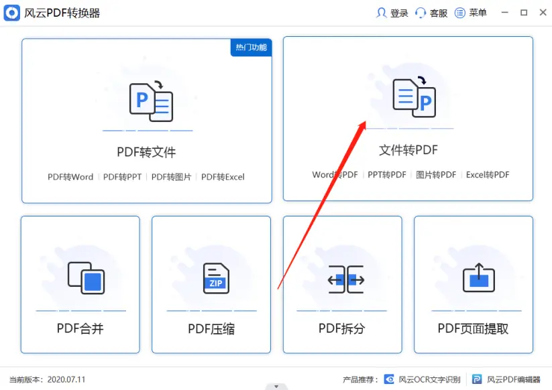The height and width of the screenshot is (390, 552).
Task: Select Excel转PDF option
Action: 488,175
